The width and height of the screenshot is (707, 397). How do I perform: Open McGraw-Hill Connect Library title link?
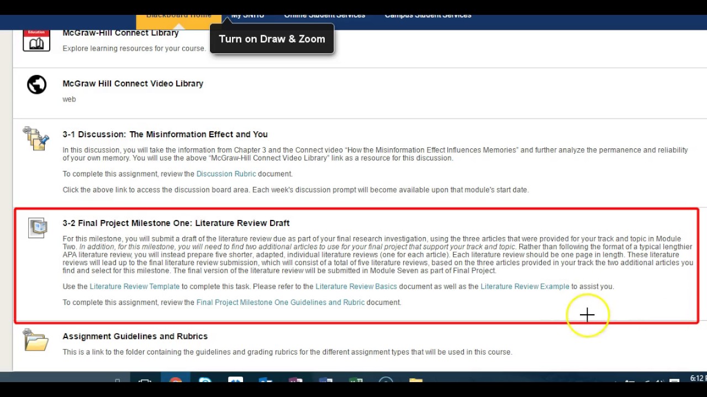coord(120,33)
